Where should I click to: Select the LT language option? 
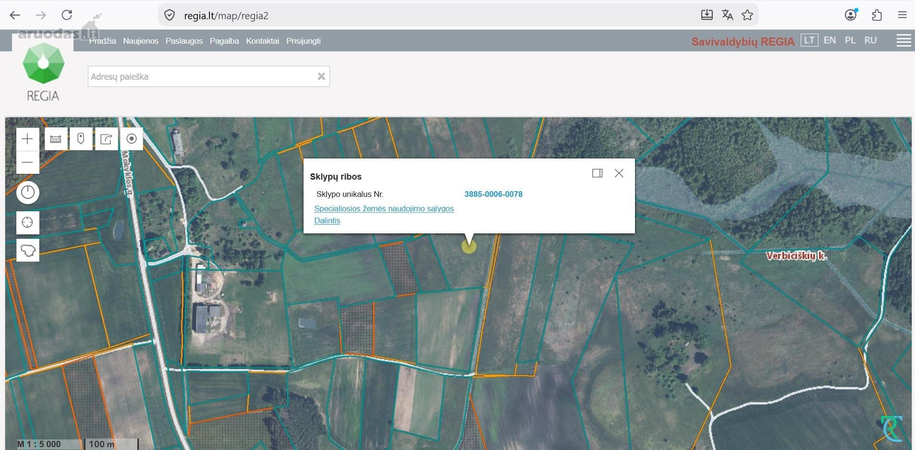809,40
